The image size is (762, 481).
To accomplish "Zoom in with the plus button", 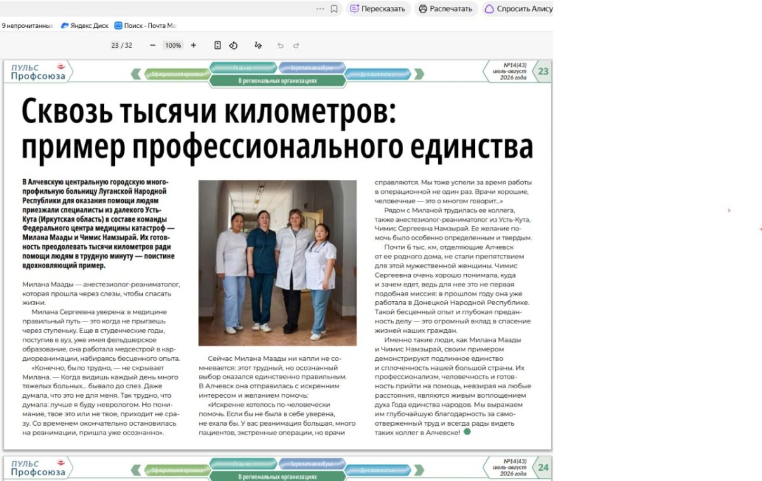I will pyautogui.click(x=194, y=45).
